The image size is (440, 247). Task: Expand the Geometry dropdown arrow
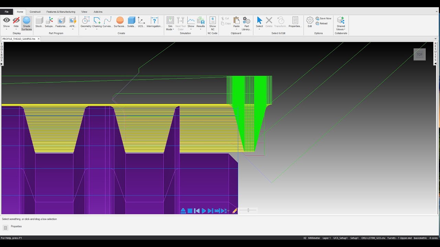tap(86, 30)
